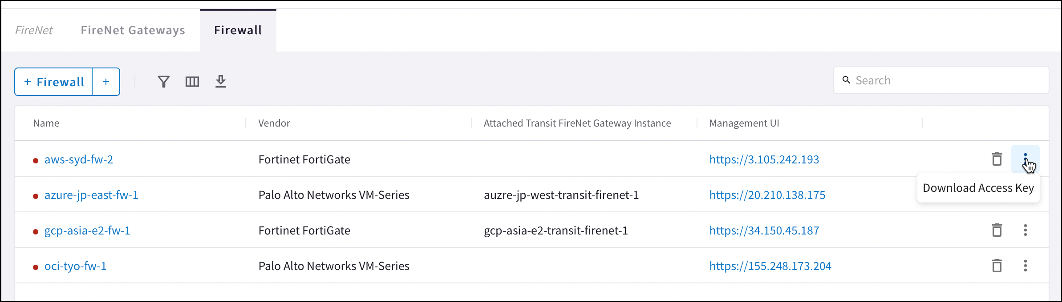Image resolution: width=1062 pixels, height=302 pixels.
Task: Open actions menu for oci-tyo-fw-1
Action: (x=1026, y=266)
